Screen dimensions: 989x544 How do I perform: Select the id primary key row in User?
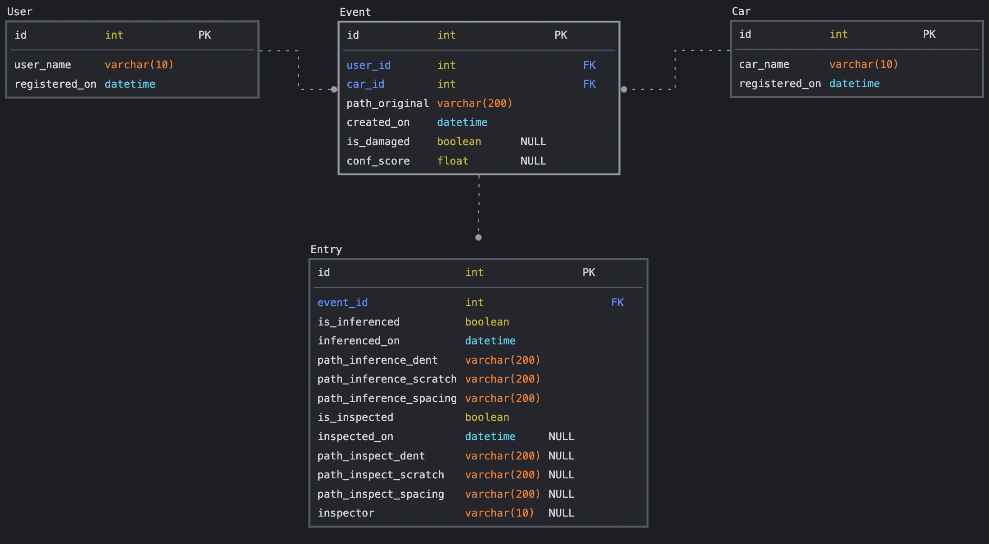point(20,35)
